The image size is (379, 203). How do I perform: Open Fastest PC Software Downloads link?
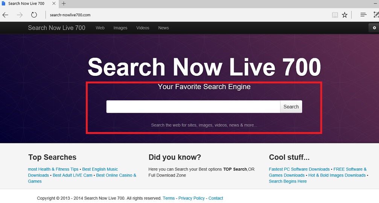pos(299,169)
